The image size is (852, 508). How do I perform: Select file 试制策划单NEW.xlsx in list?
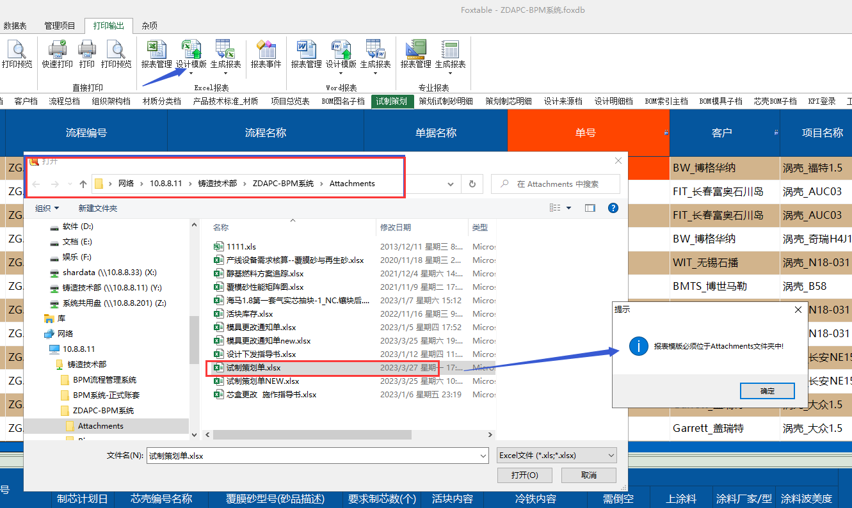point(262,381)
